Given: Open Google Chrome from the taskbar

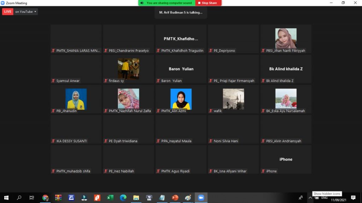Looking at the screenshot, I should tap(45, 198).
